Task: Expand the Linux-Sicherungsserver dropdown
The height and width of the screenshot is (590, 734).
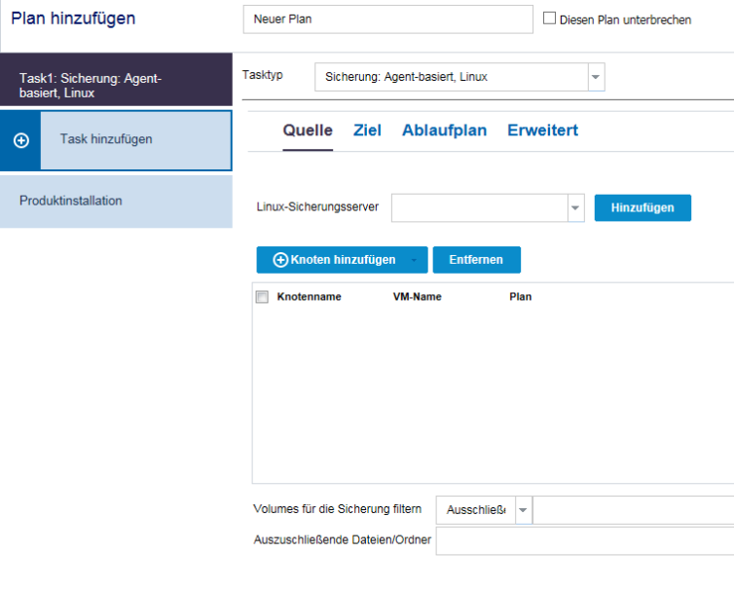Action: (x=574, y=207)
